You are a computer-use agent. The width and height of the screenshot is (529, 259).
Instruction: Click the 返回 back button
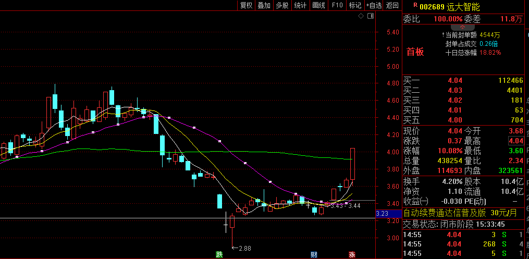click(392, 5)
